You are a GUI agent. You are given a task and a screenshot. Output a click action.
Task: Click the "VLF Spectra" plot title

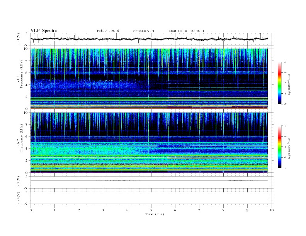[x=44, y=30]
